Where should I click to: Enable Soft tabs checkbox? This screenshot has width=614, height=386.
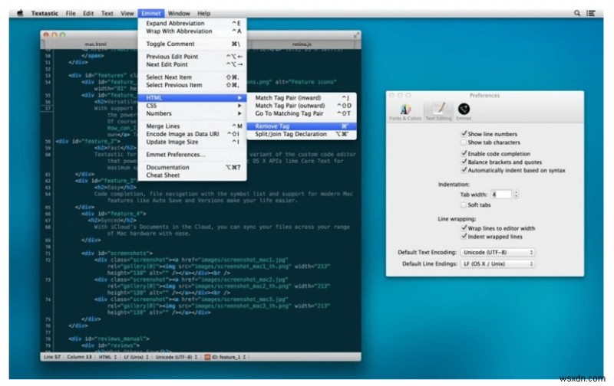464,204
